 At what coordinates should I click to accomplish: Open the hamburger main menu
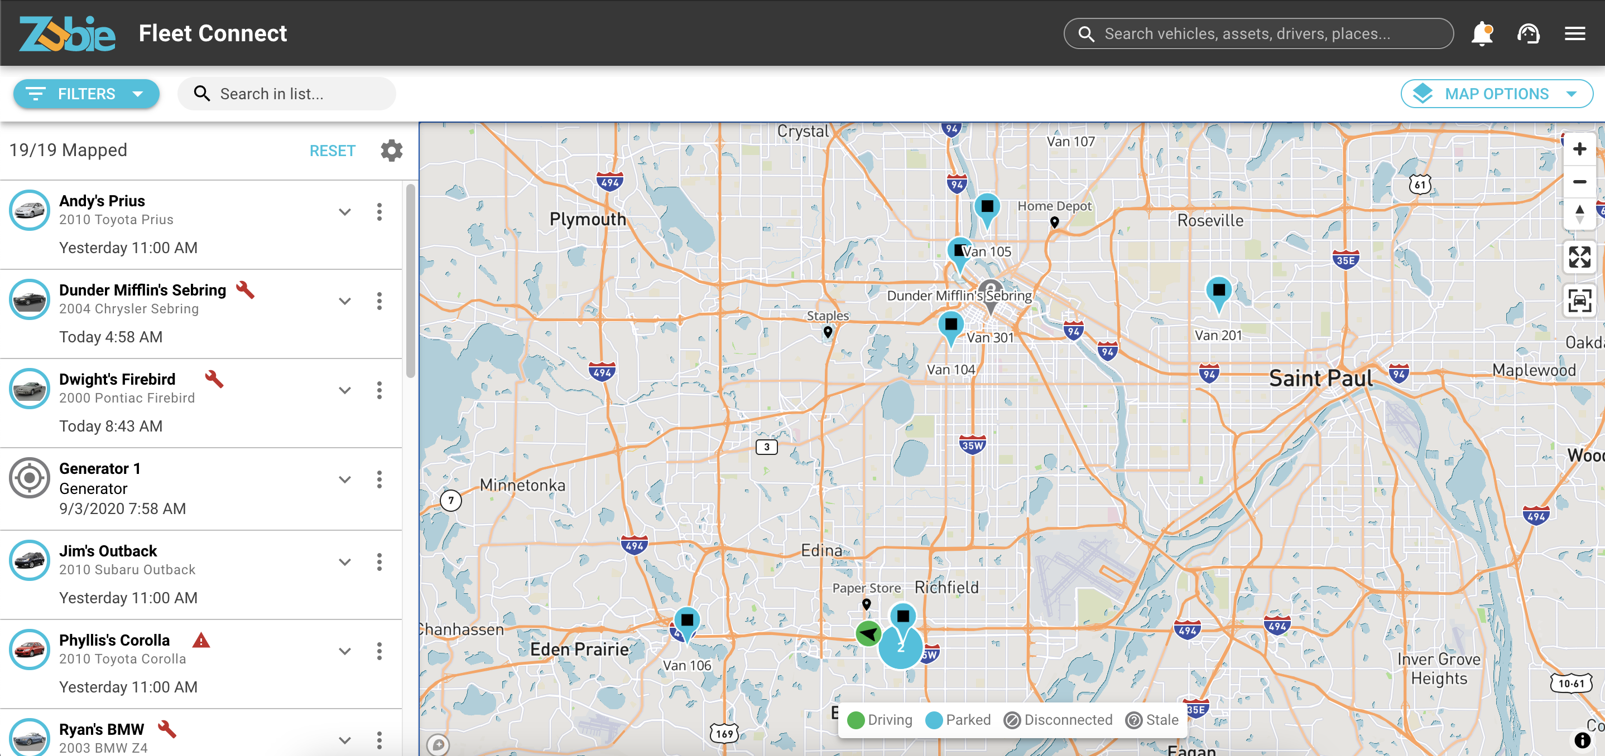(x=1574, y=33)
